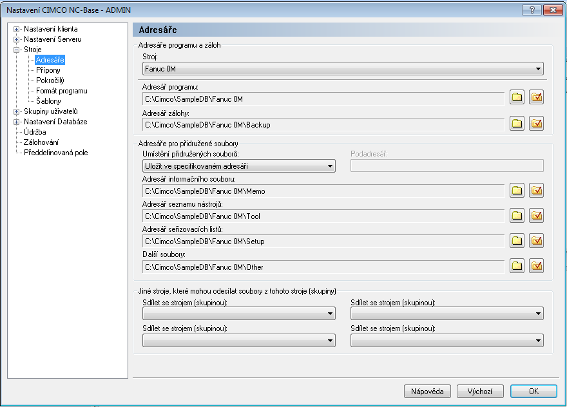Browse for the Adresář programu folder
This screenshot has width=567, height=407.
(517, 97)
